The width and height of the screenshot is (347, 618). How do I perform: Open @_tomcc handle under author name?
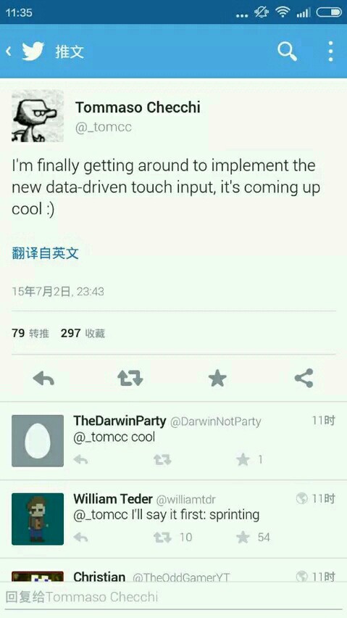(103, 128)
